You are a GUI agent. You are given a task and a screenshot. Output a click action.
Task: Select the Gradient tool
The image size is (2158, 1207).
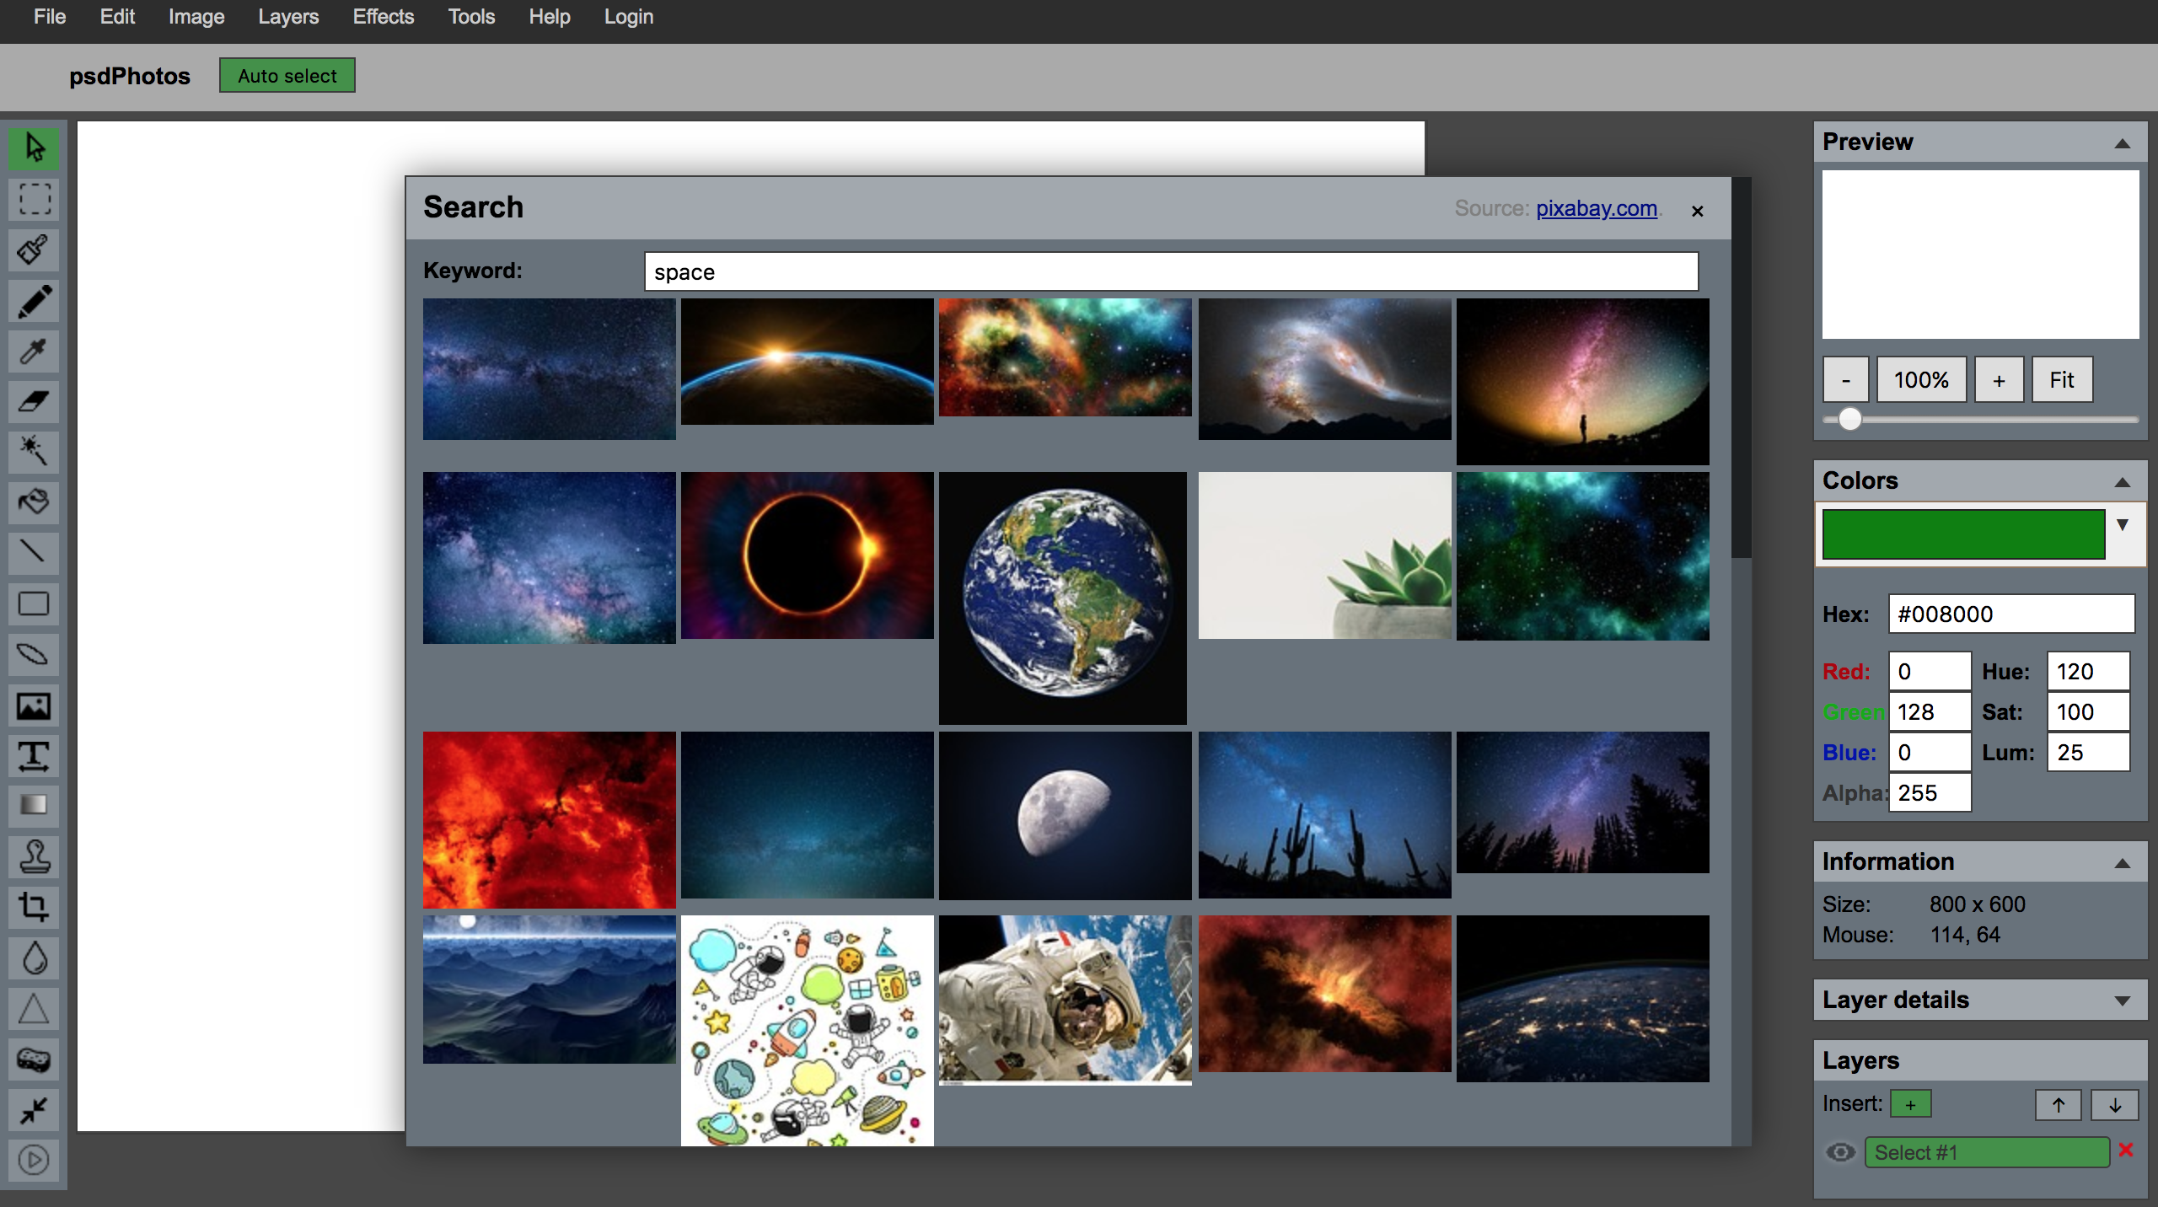[x=34, y=805]
